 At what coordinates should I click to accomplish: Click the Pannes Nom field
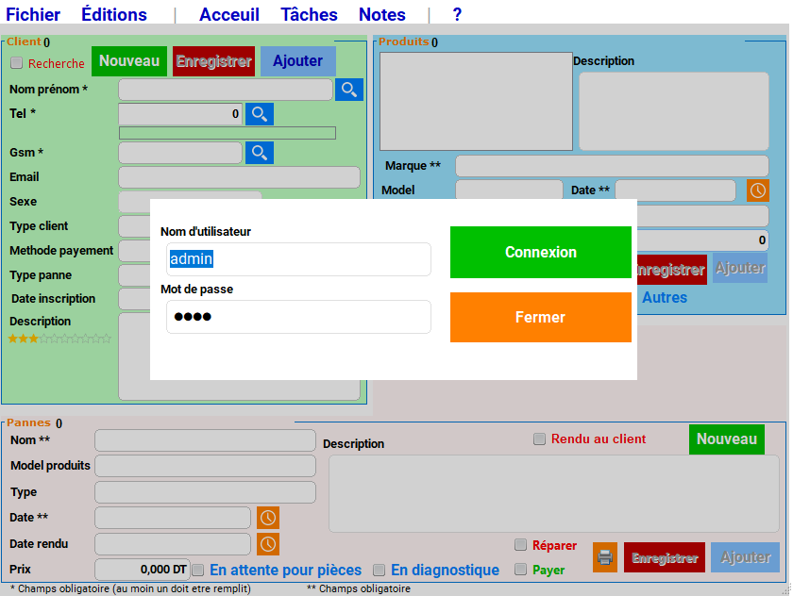pyautogui.click(x=205, y=440)
